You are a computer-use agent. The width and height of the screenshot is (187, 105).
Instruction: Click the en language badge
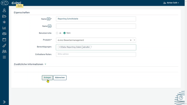[49, 26]
